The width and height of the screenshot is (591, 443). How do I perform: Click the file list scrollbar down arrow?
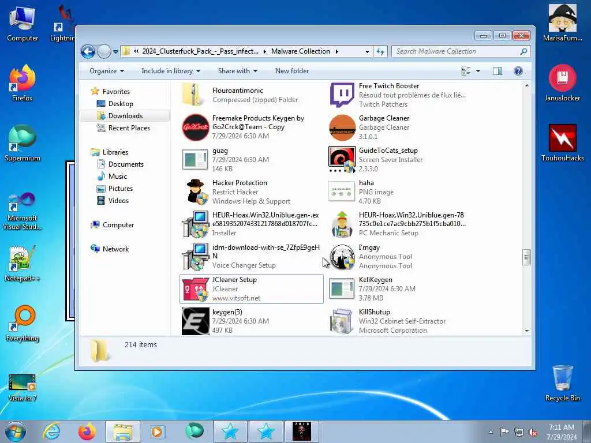pyautogui.click(x=527, y=331)
